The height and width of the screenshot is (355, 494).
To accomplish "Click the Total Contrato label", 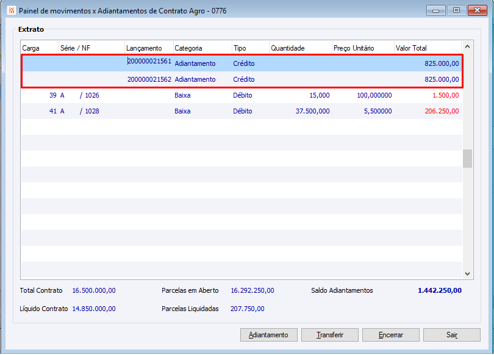I will pos(41,290).
